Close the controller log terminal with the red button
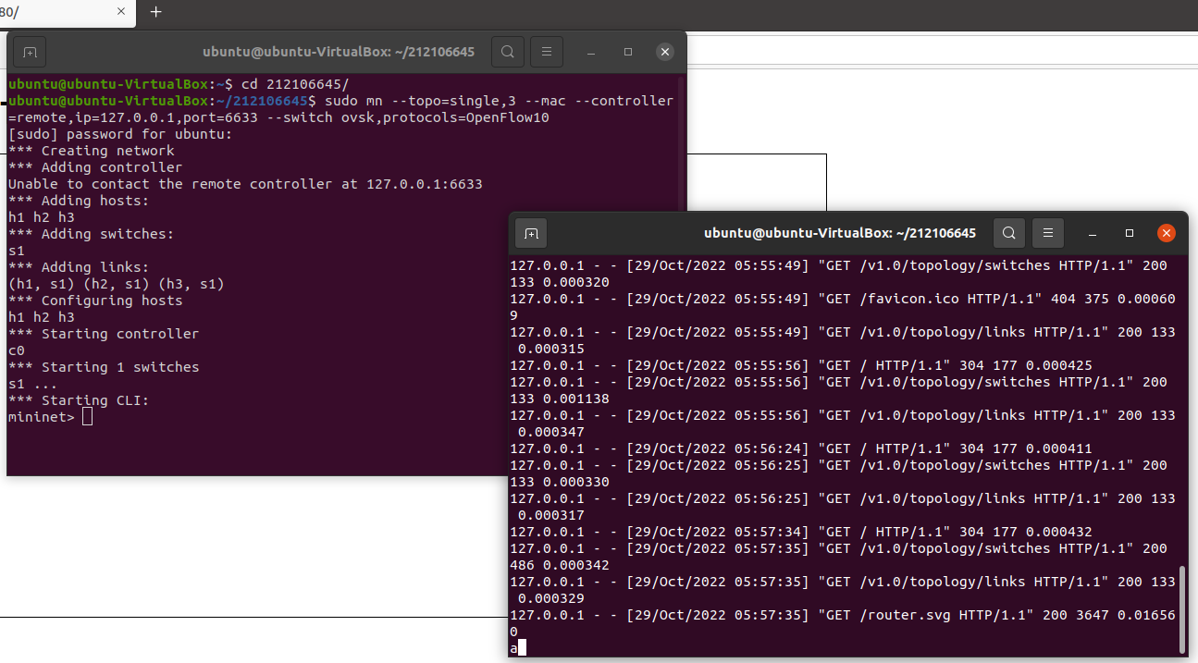The image size is (1198, 663). click(x=1166, y=233)
